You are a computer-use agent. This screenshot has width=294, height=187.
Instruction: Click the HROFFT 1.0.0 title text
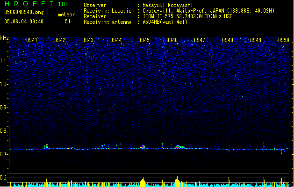(37, 4)
